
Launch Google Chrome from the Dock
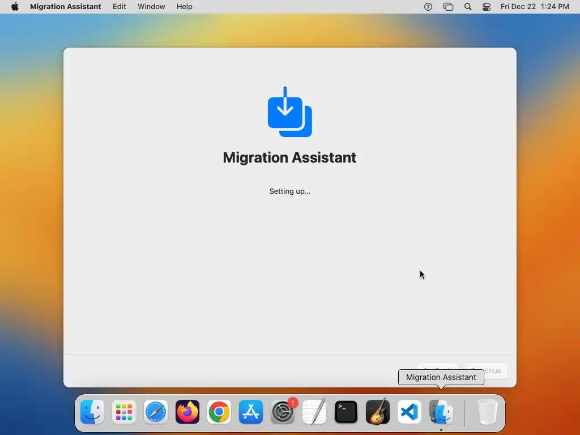(219, 412)
